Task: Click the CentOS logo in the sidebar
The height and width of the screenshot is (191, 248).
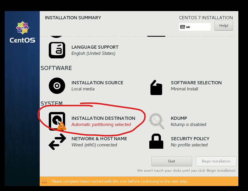Action: (22, 32)
